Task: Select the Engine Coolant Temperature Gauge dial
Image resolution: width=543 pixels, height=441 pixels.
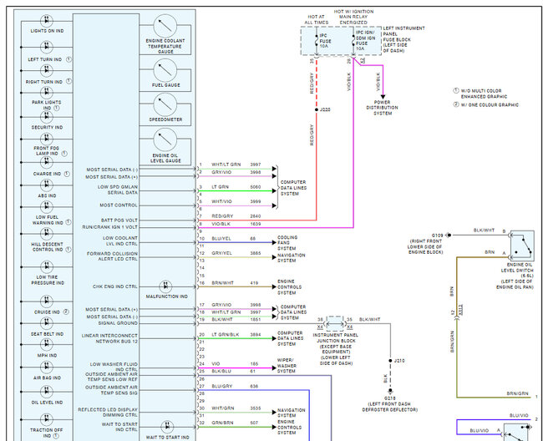Action: 165,26
